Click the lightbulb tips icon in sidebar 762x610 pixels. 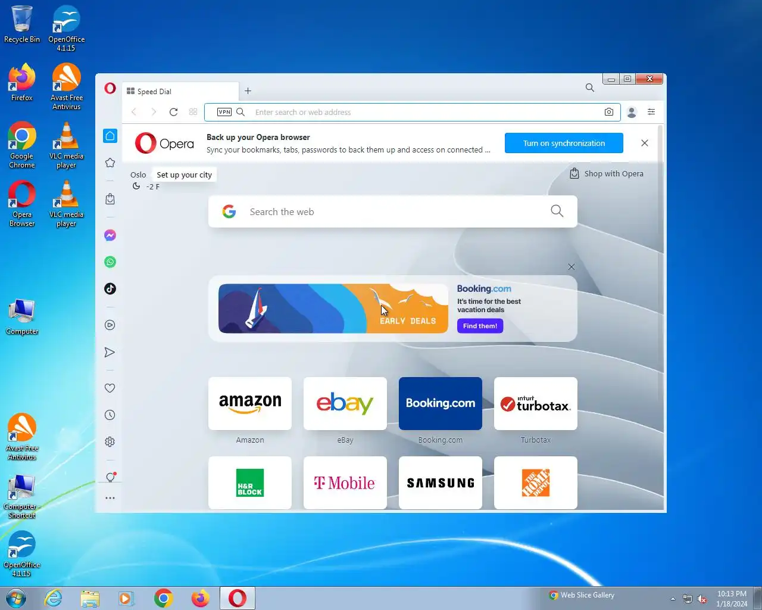(110, 477)
